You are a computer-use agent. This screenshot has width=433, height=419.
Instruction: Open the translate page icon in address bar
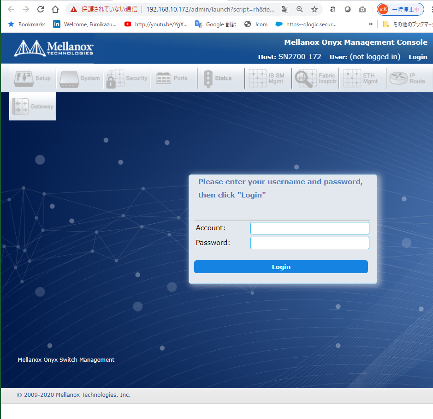285,9
